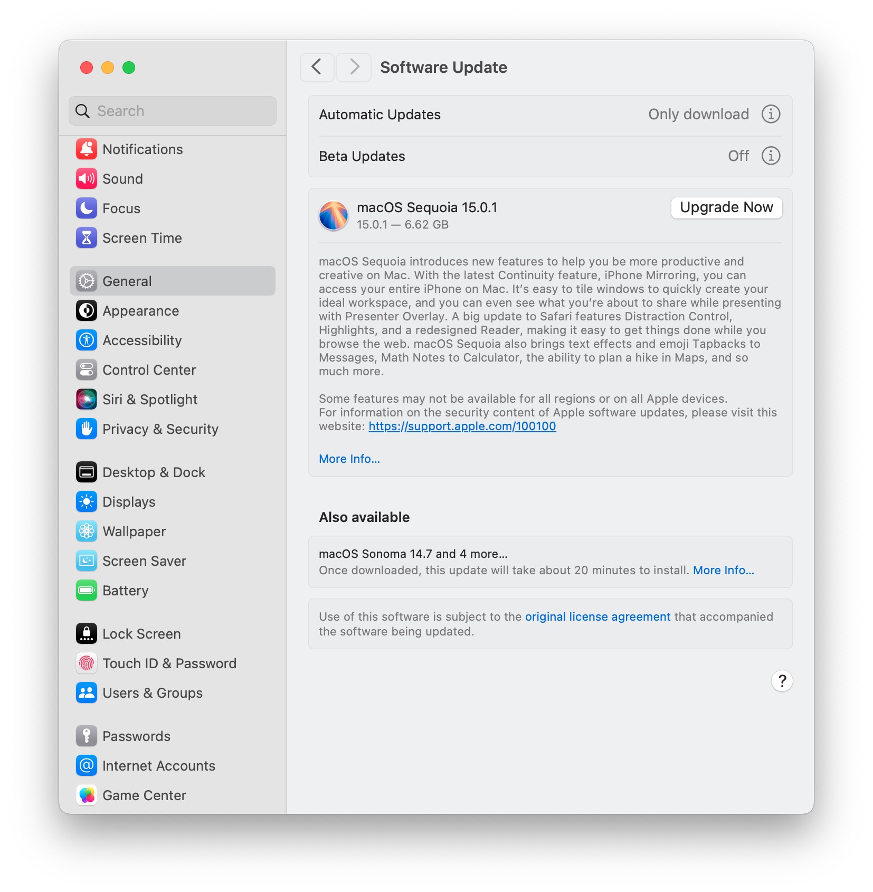Select the Screen Time icon
Screen dimensions: 873x892
[x=87, y=238]
